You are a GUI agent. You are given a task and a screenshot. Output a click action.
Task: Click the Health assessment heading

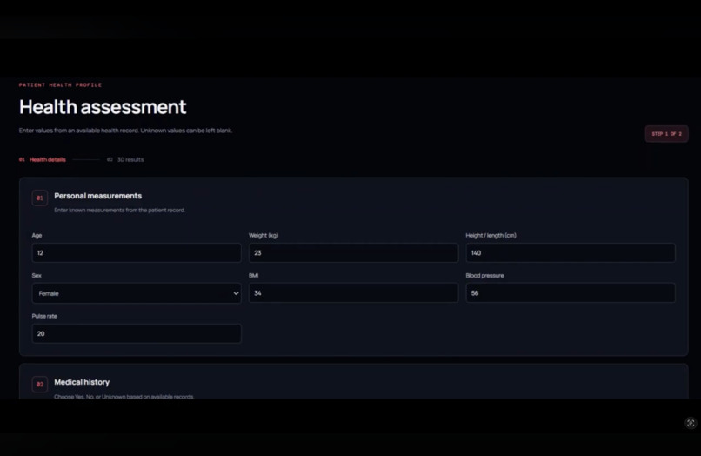(x=103, y=107)
